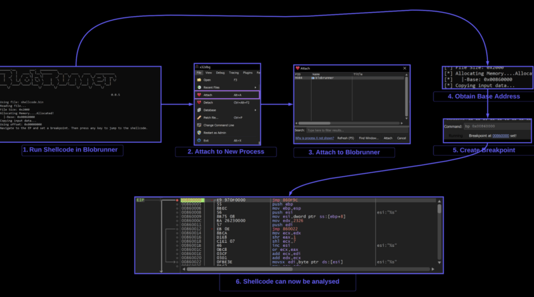Close the Attach dialog with the X button

(x=405, y=68)
